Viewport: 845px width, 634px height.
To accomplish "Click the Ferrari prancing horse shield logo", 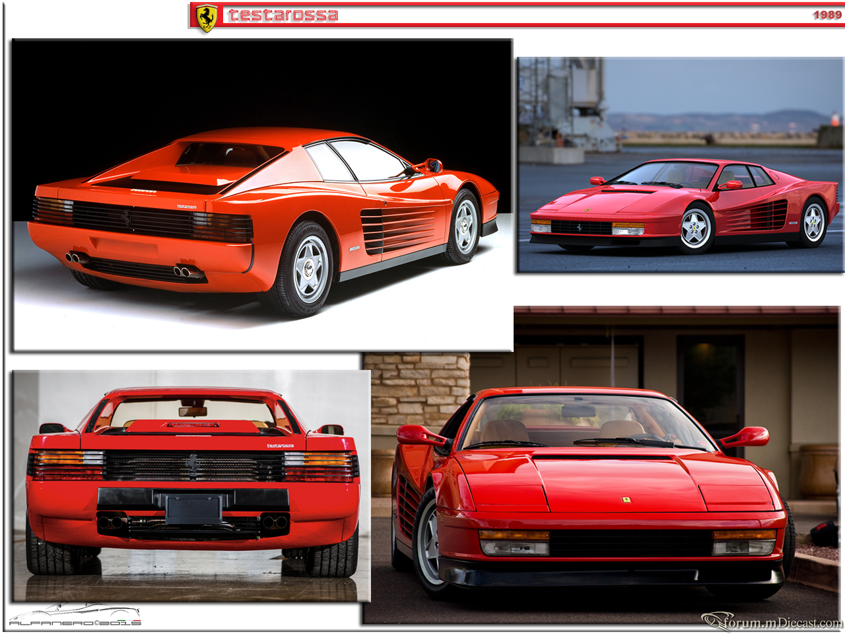I will 207,18.
